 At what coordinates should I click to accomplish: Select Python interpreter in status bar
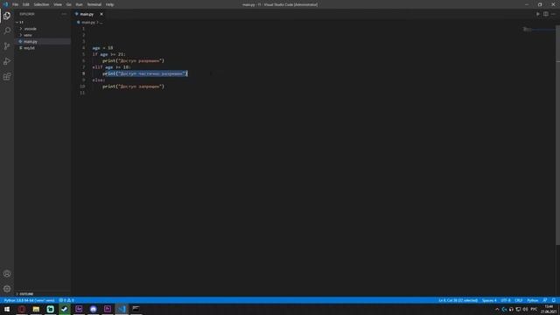tap(29, 300)
